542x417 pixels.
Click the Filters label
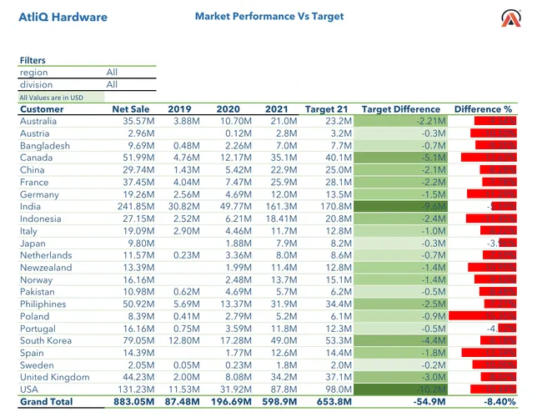tap(33, 60)
